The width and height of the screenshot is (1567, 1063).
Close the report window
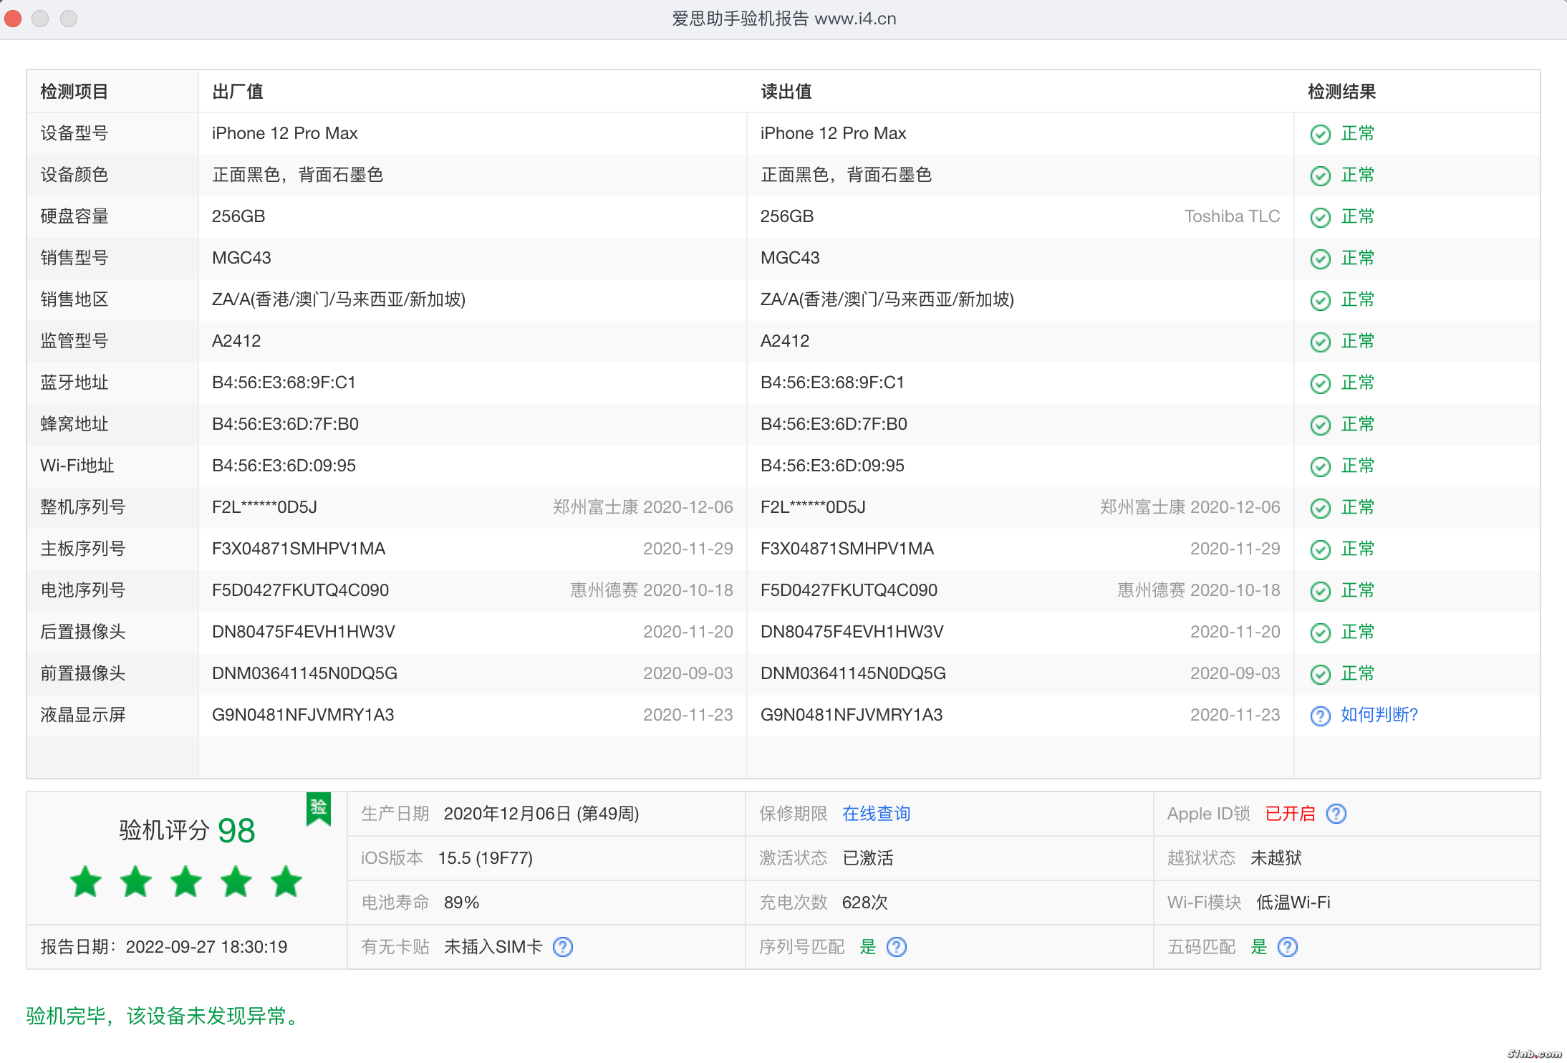click(13, 19)
